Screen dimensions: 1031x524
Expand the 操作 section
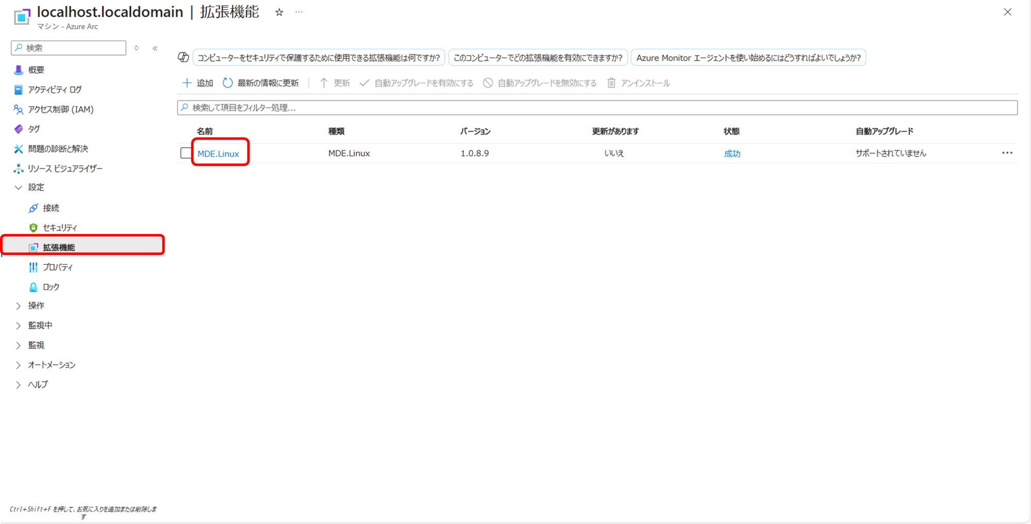[x=19, y=306]
